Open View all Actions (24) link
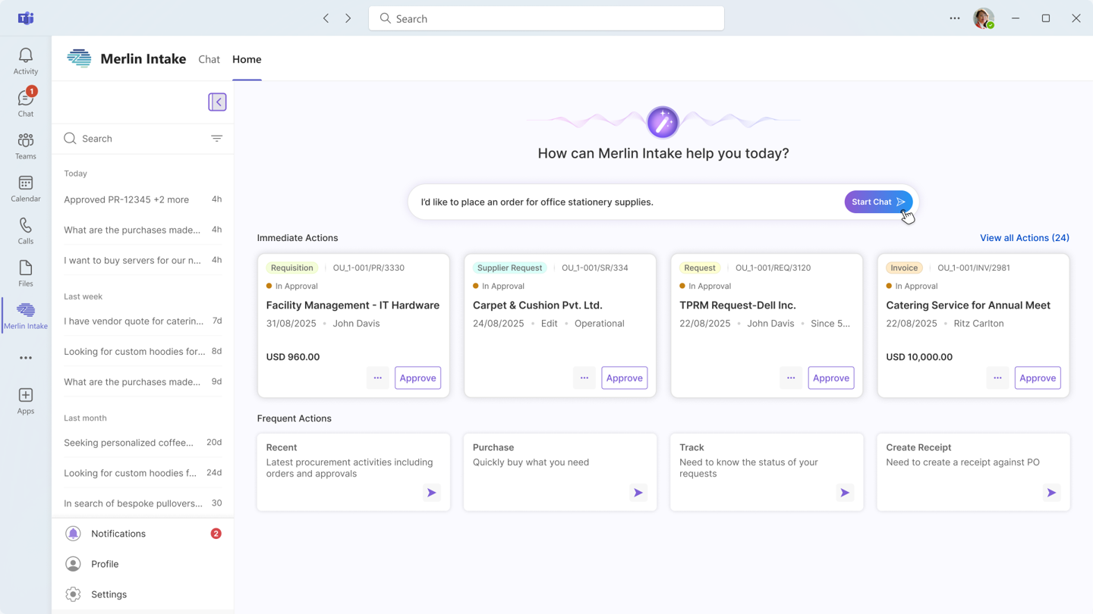Image resolution: width=1093 pixels, height=614 pixels. click(x=1024, y=238)
